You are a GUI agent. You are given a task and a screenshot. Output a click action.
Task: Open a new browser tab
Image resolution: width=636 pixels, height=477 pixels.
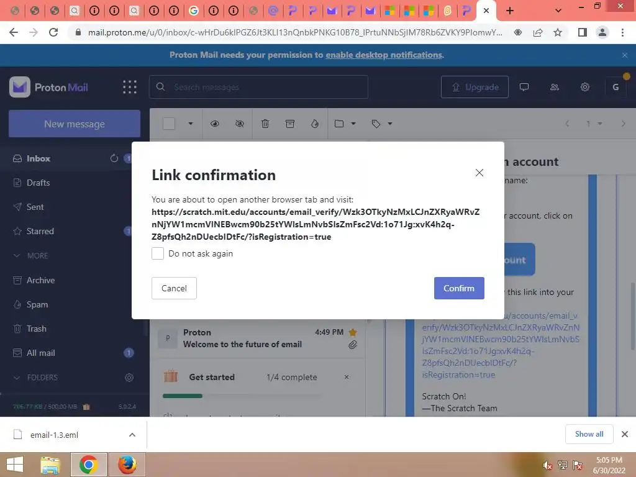(x=510, y=11)
